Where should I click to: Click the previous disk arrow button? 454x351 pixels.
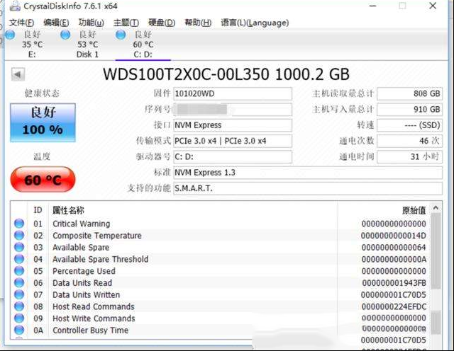pos(18,74)
